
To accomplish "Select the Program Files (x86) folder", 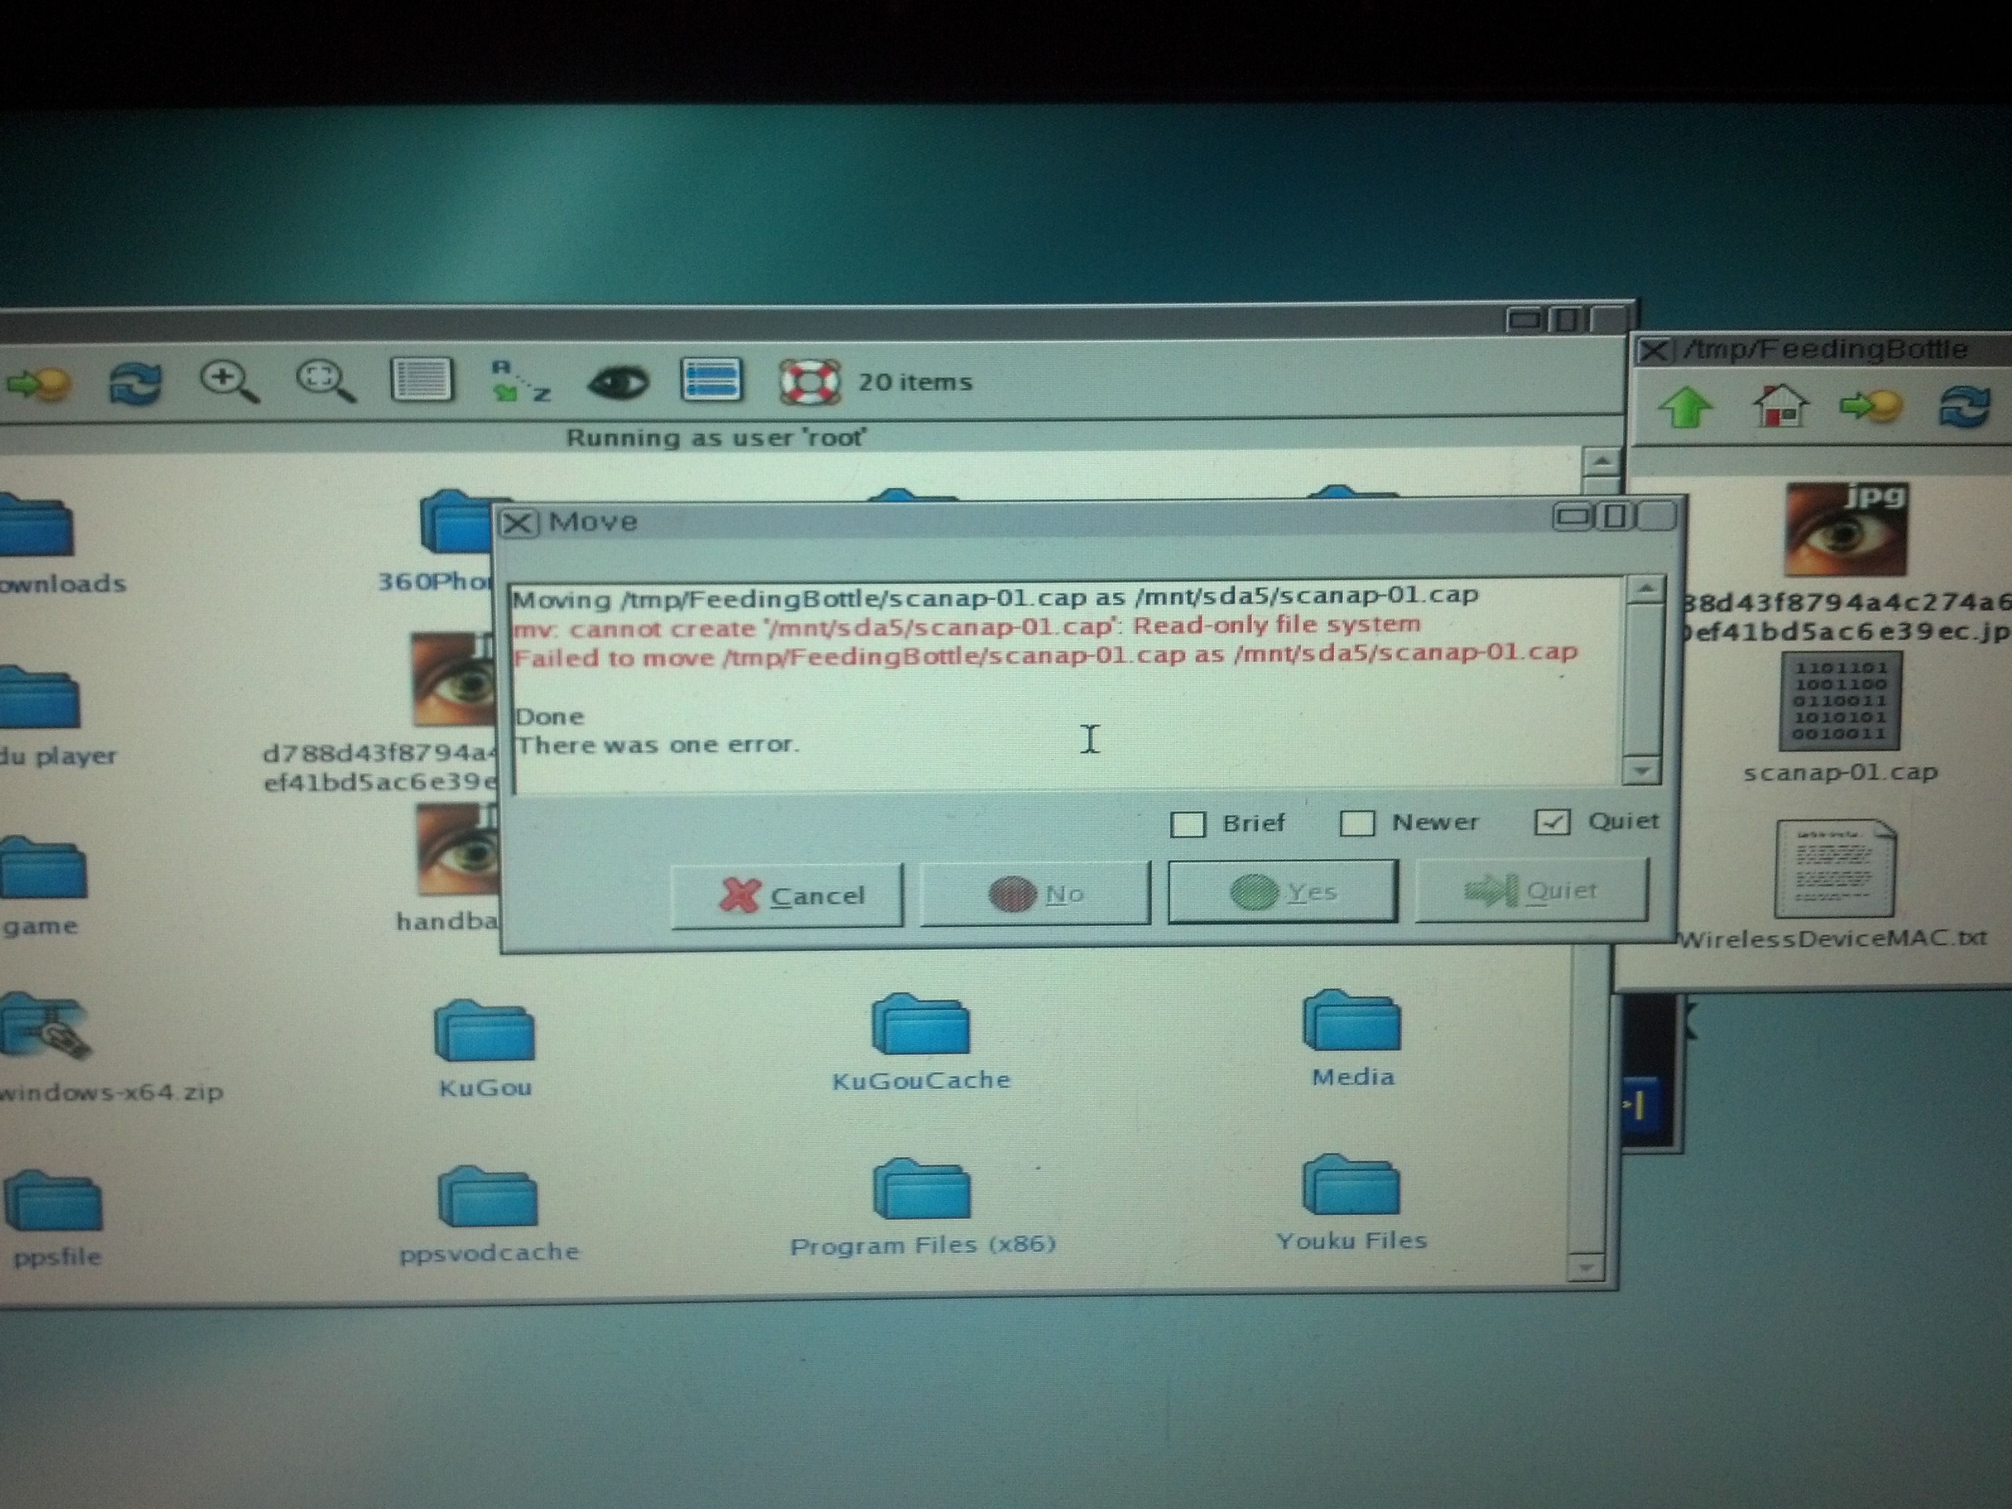I will click(922, 1192).
